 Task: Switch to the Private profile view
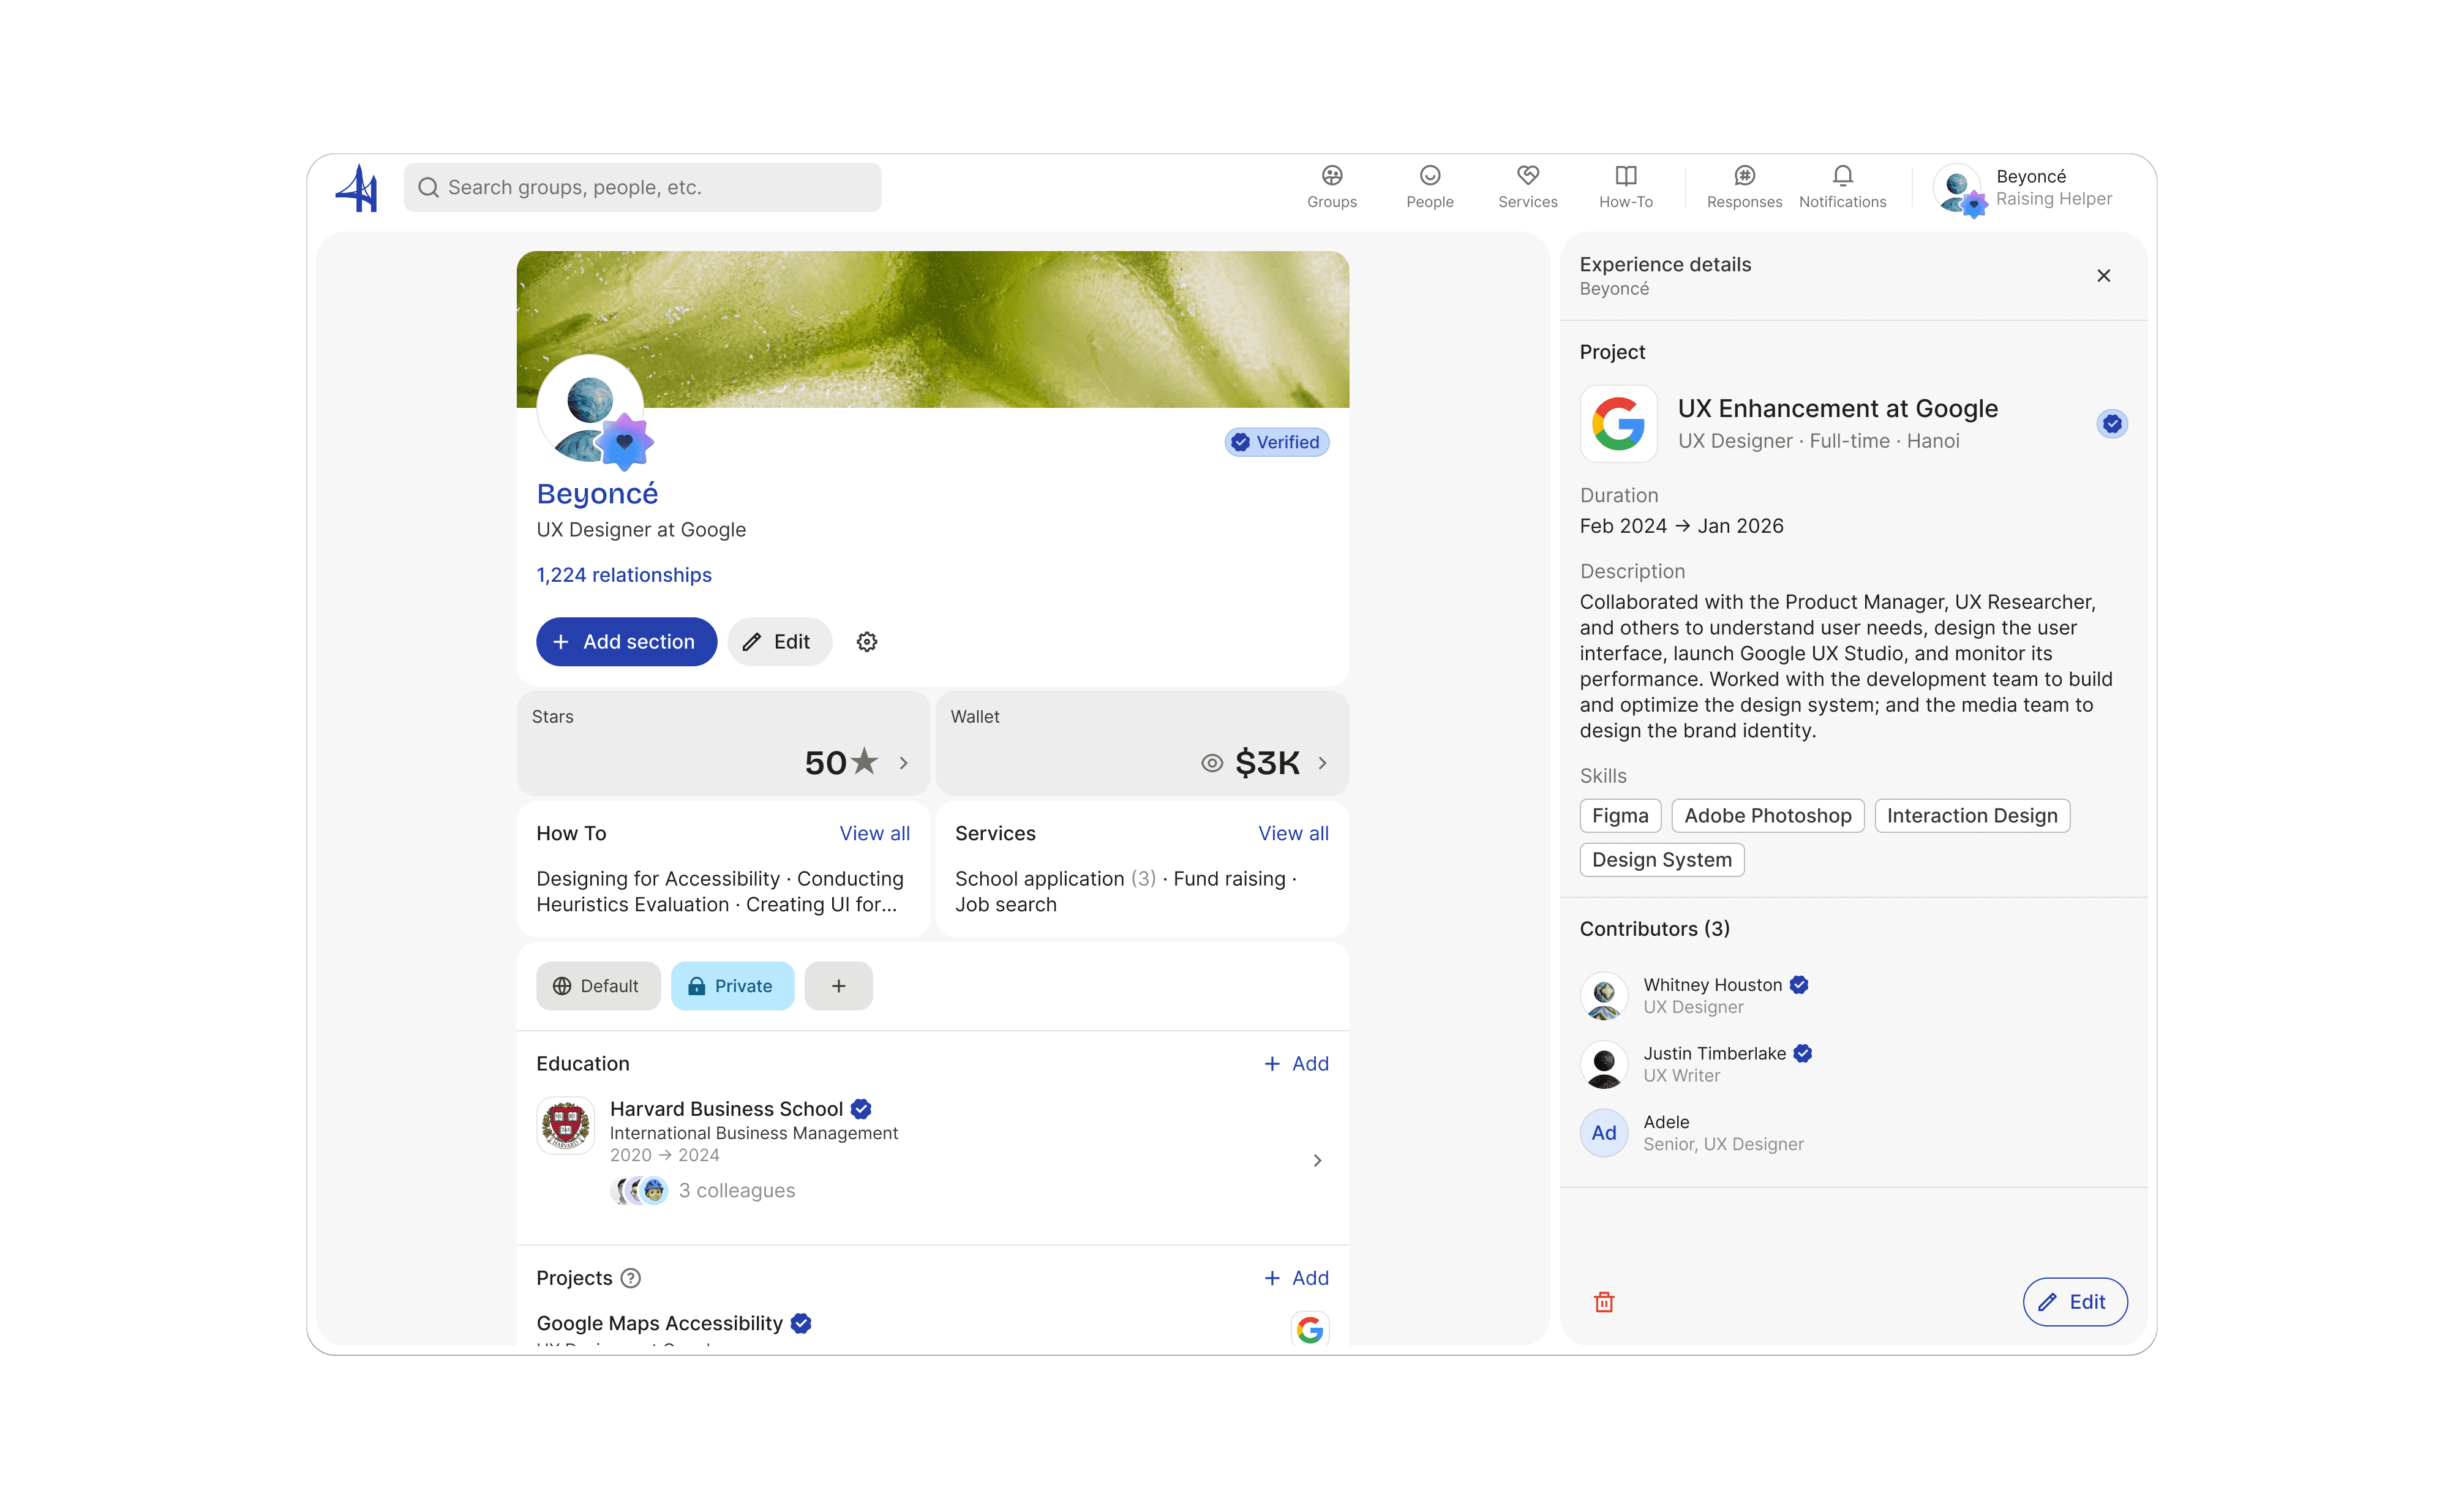(732, 986)
